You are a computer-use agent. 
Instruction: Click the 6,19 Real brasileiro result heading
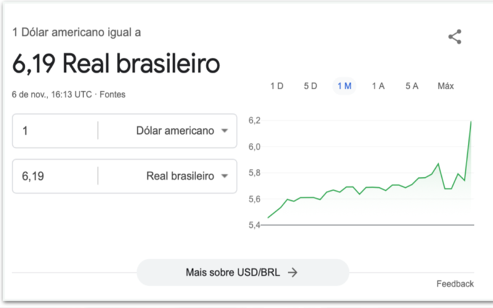(x=116, y=64)
